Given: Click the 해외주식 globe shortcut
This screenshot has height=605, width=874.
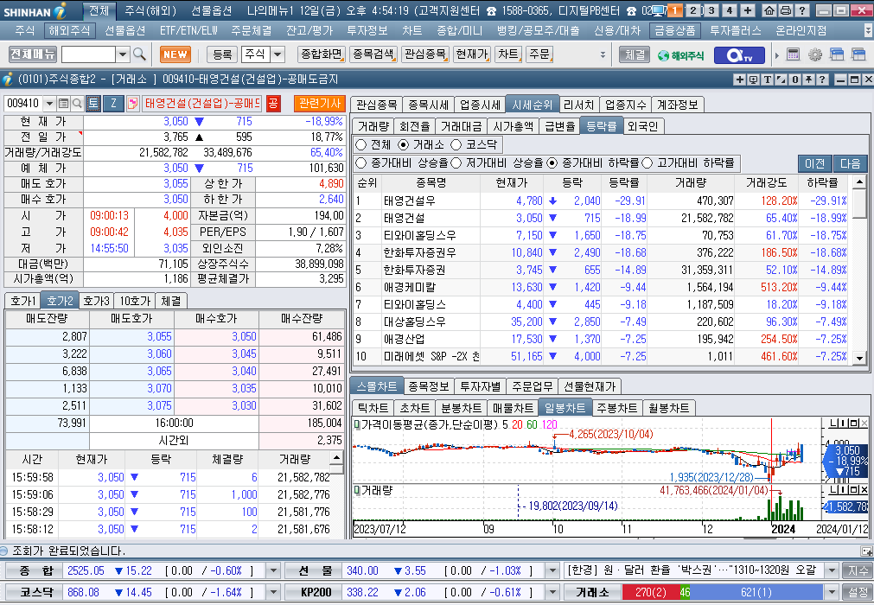Looking at the screenshot, I should (x=680, y=55).
